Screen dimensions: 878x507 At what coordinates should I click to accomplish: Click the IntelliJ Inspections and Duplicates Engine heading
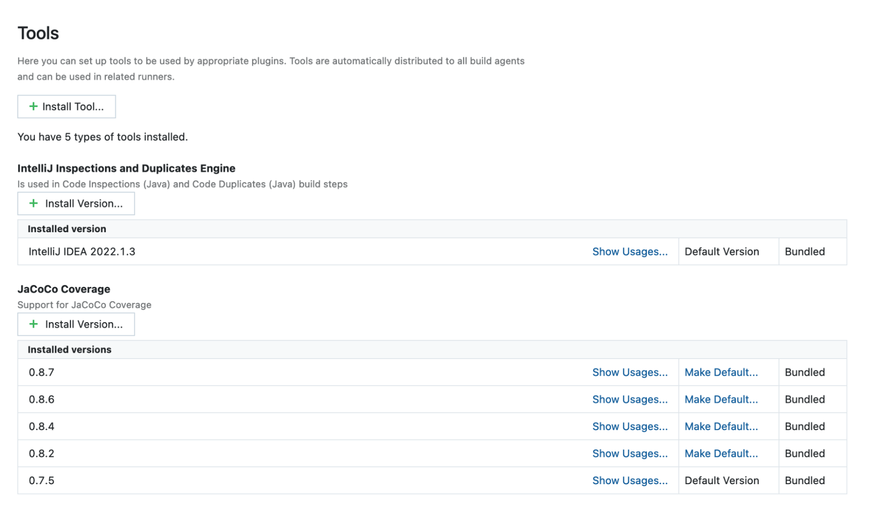[126, 169]
